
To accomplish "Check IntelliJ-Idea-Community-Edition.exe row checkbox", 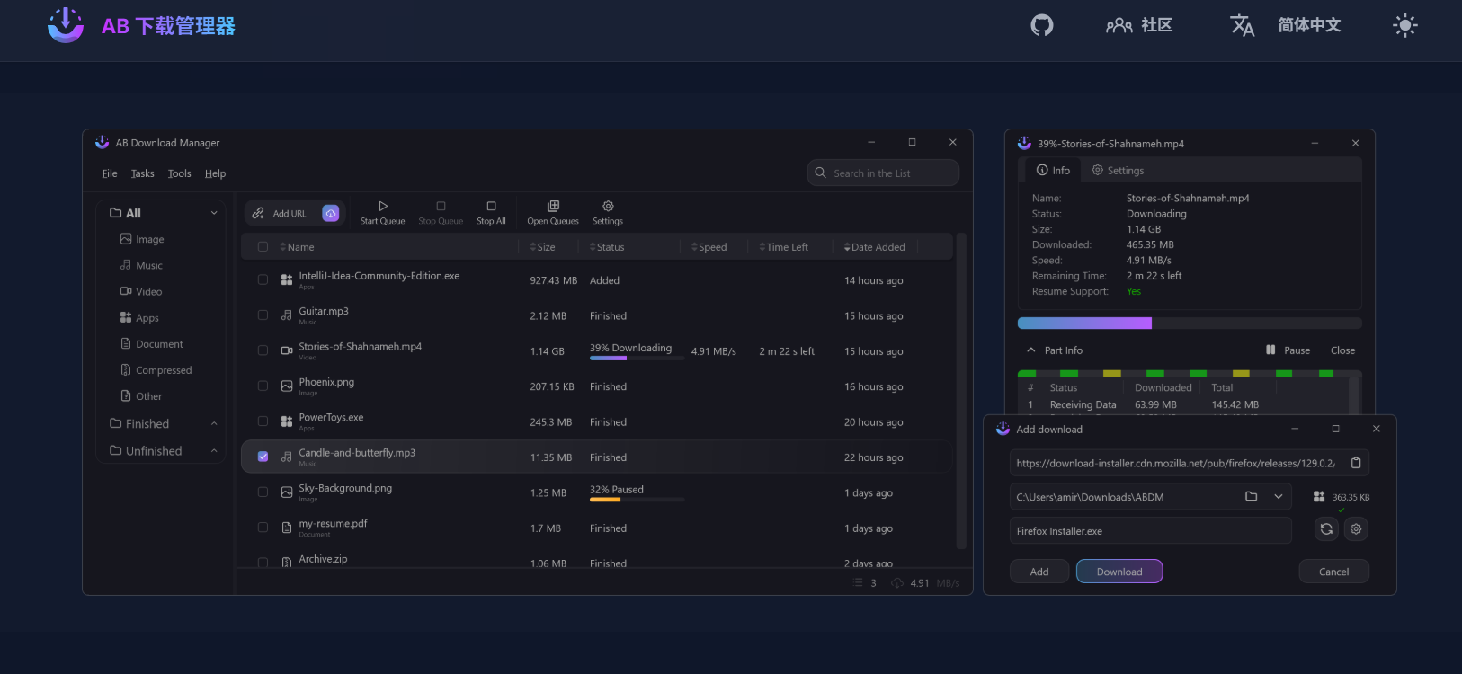I will (x=263, y=279).
